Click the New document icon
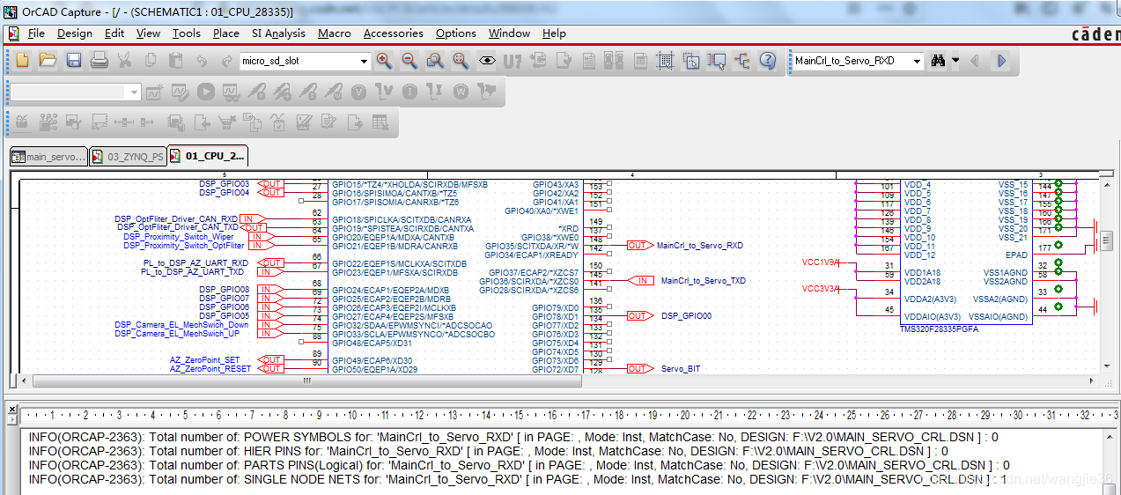The image size is (1121, 495). click(x=23, y=61)
